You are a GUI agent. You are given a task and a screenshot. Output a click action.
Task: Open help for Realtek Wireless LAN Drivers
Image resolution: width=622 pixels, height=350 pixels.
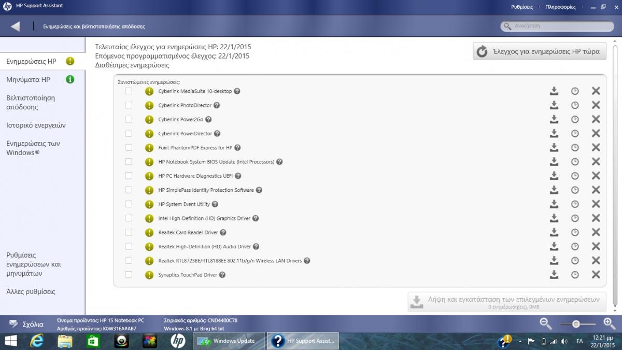[307, 261]
